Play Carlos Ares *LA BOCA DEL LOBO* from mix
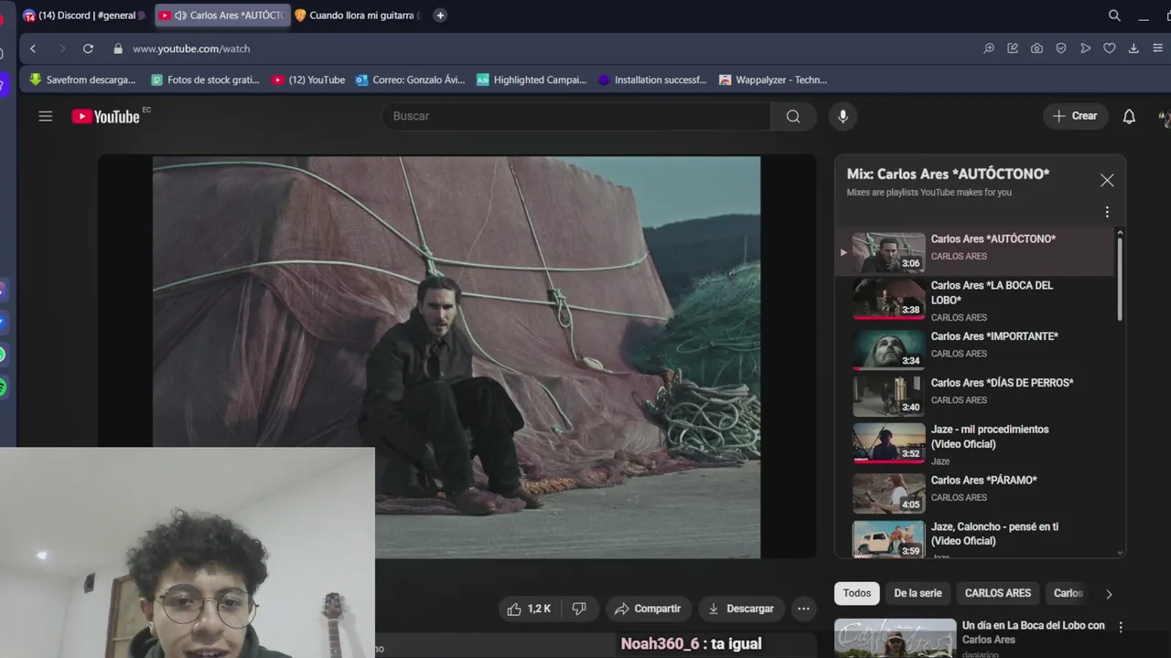1171x658 pixels. click(x=975, y=300)
